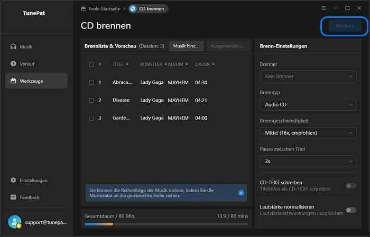Click the support@tunepa... account label

pos(46,222)
